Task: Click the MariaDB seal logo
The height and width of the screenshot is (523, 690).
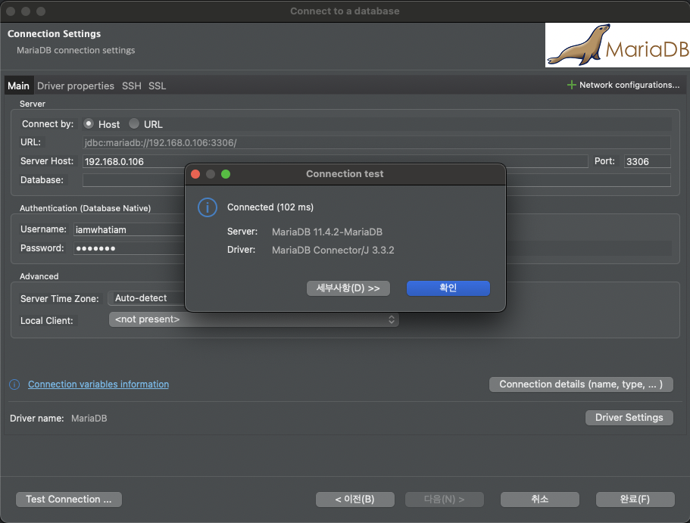Action: click(617, 45)
